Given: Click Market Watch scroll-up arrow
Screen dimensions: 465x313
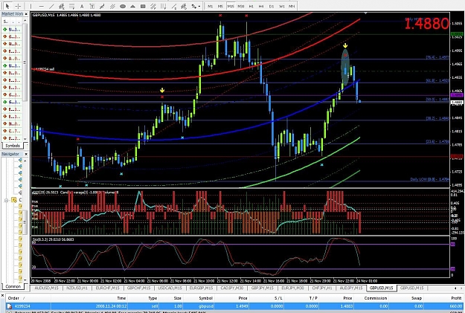Looking at the screenshot, I should tap(25, 21).
